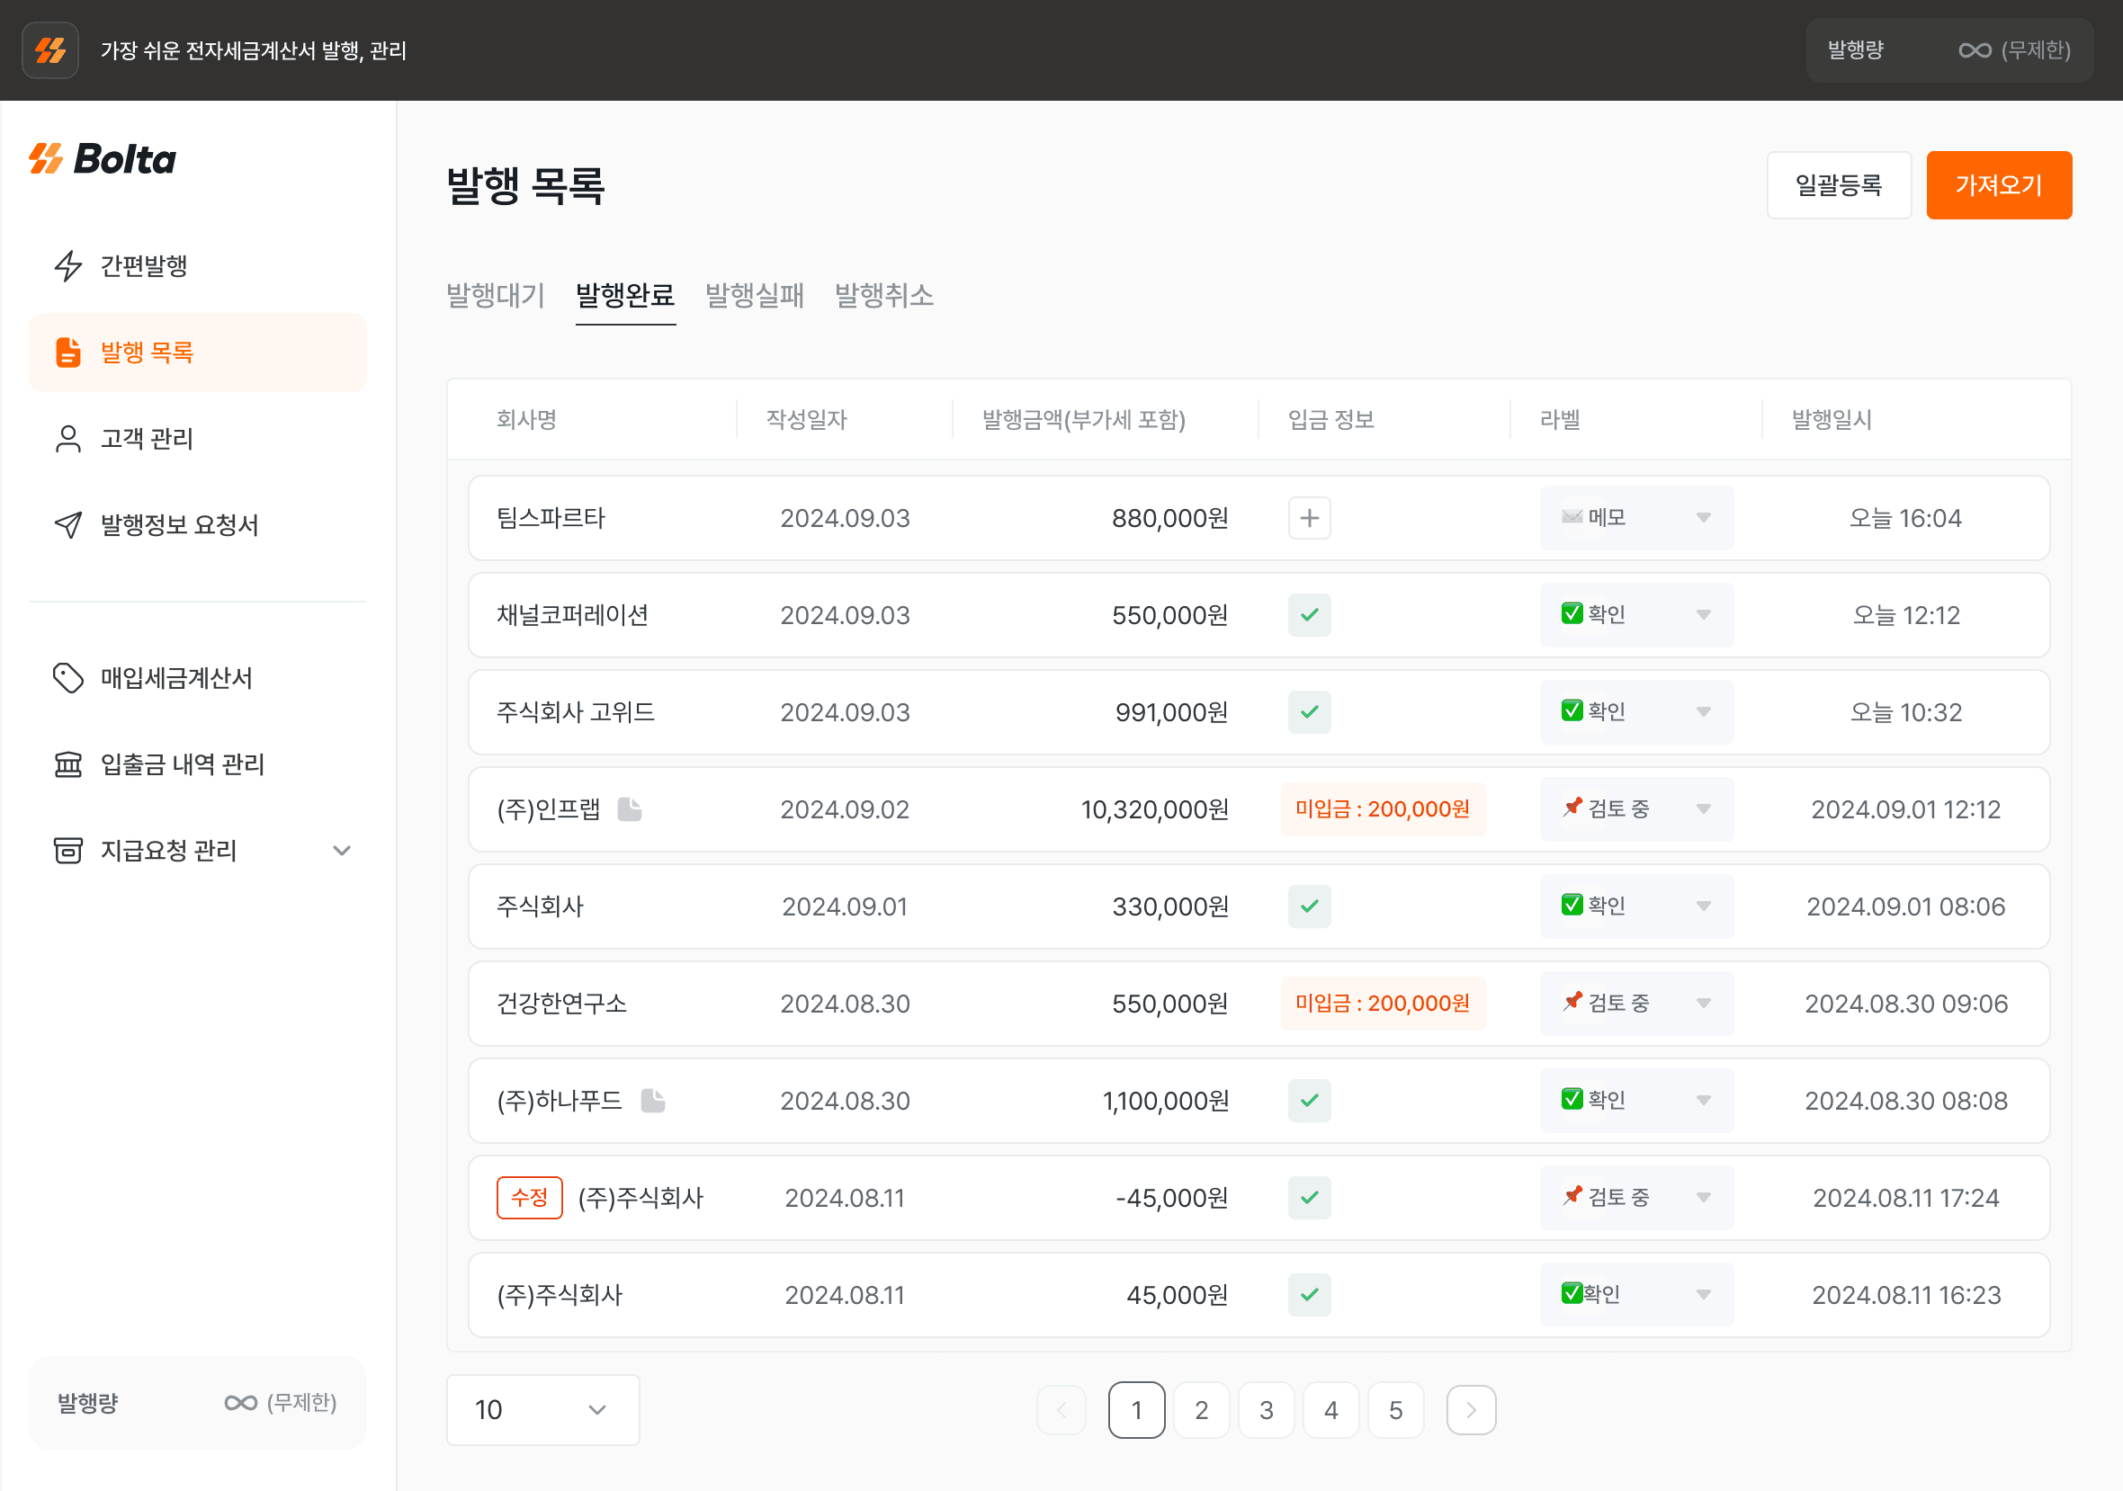This screenshot has width=2123, height=1491.
Task: Toggle deposit check for -45,000원 row
Action: (x=1309, y=1198)
